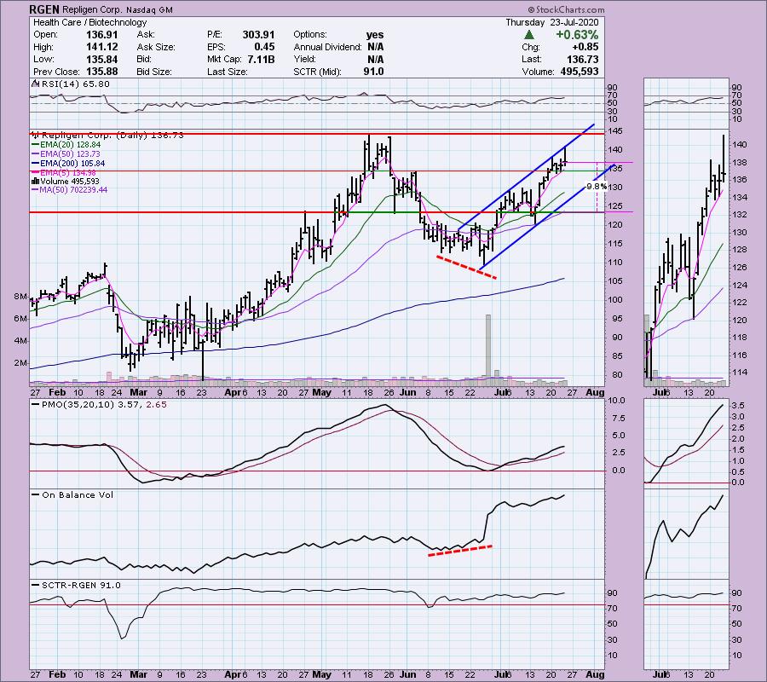Click the green up-arrow change indicator

[528, 35]
